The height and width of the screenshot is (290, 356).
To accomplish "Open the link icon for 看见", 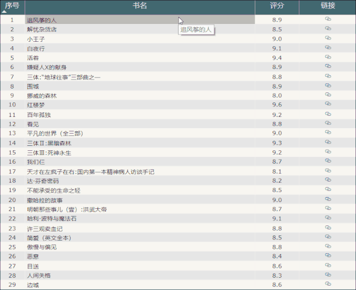I will click(x=328, y=123).
